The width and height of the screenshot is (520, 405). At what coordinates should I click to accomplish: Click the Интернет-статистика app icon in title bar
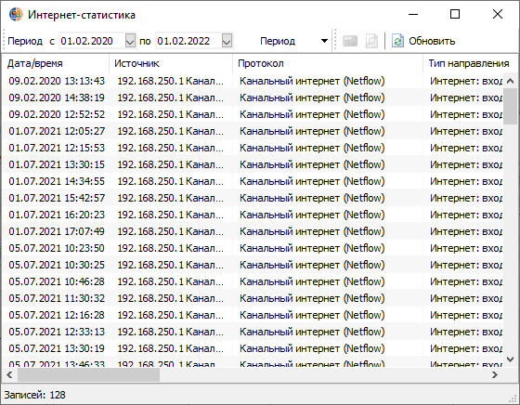pyautogui.click(x=16, y=14)
